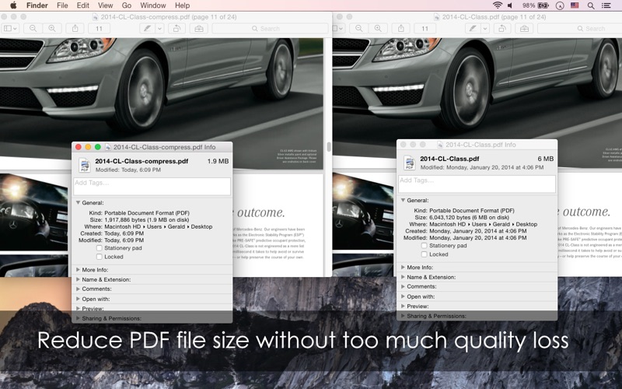Zoom out in the 2014-CL-Class-compress.pdf window
This screenshot has height=389, width=622.
(x=33, y=29)
